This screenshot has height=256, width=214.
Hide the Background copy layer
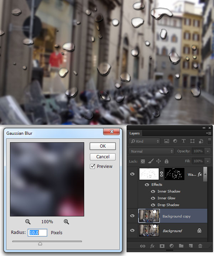click(x=133, y=216)
